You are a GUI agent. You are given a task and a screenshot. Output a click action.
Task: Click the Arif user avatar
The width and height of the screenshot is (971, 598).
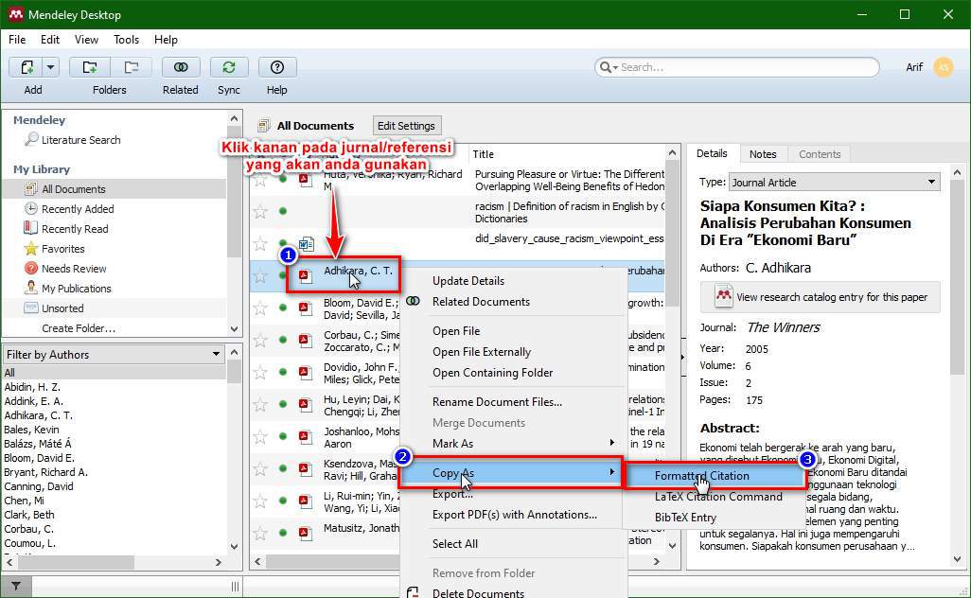click(944, 67)
